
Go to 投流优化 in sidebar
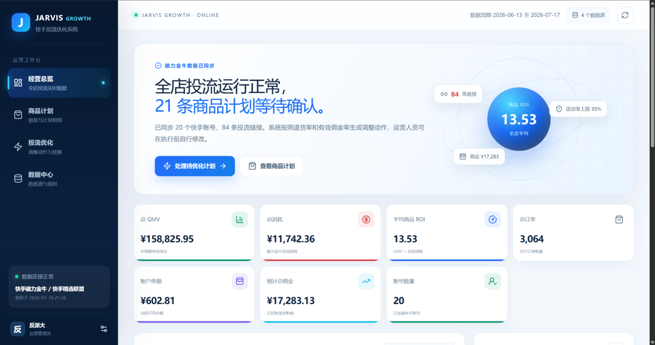click(59, 146)
